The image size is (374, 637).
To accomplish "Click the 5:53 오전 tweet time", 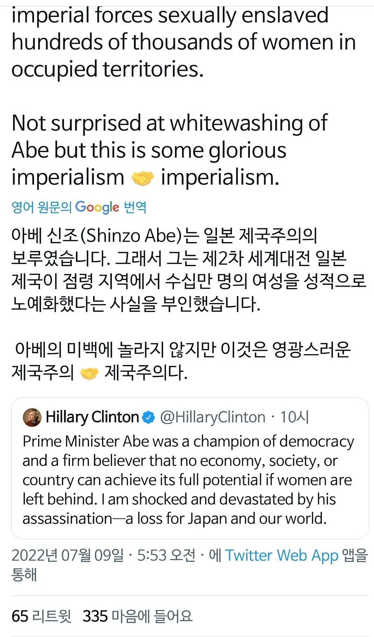I will 166,555.
